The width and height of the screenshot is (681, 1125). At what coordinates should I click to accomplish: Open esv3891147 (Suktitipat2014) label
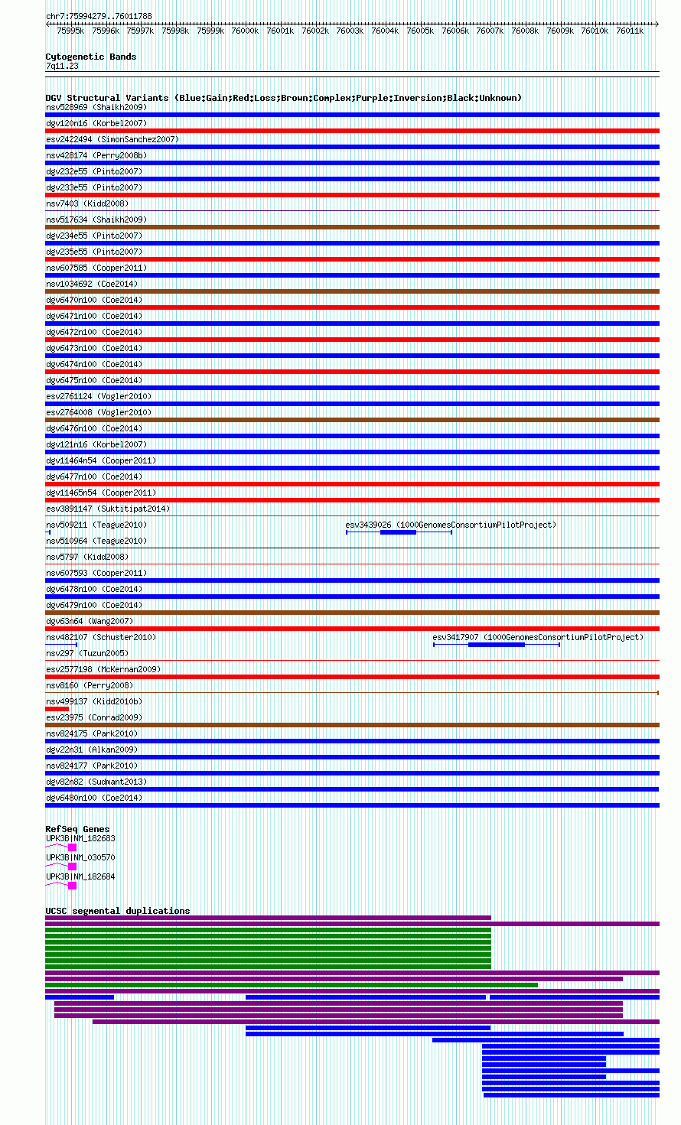click(x=108, y=509)
